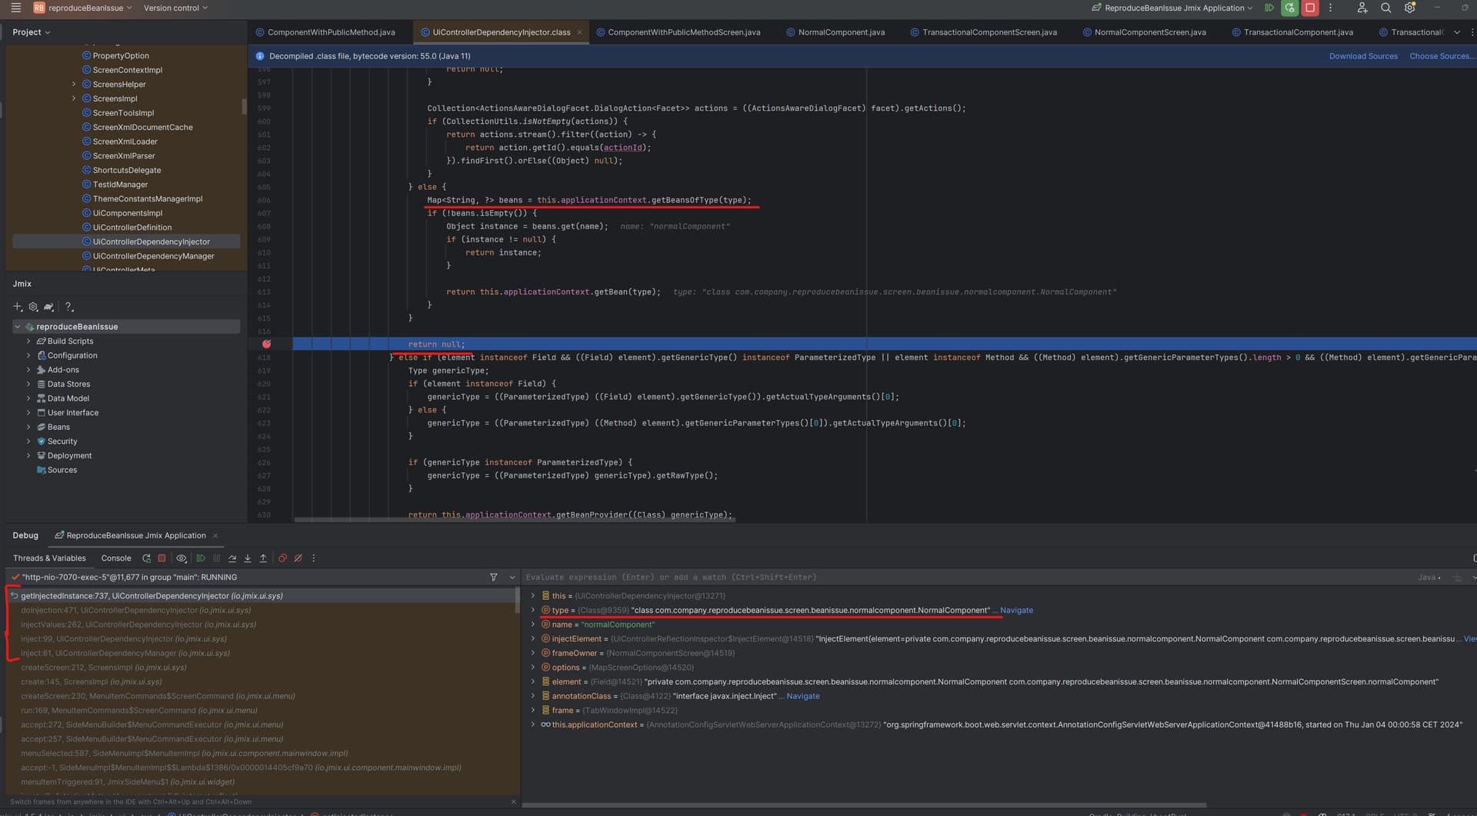This screenshot has width=1477, height=816.
Task: Click the Download Sources link
Action: (x=1363, y=56)
